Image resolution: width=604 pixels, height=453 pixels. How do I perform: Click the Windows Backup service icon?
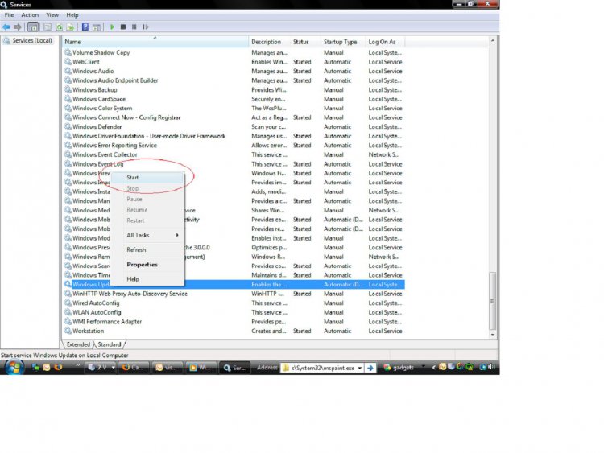68,89
